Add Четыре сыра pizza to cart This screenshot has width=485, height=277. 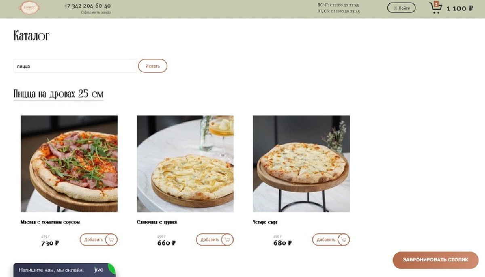pos(325,239)
